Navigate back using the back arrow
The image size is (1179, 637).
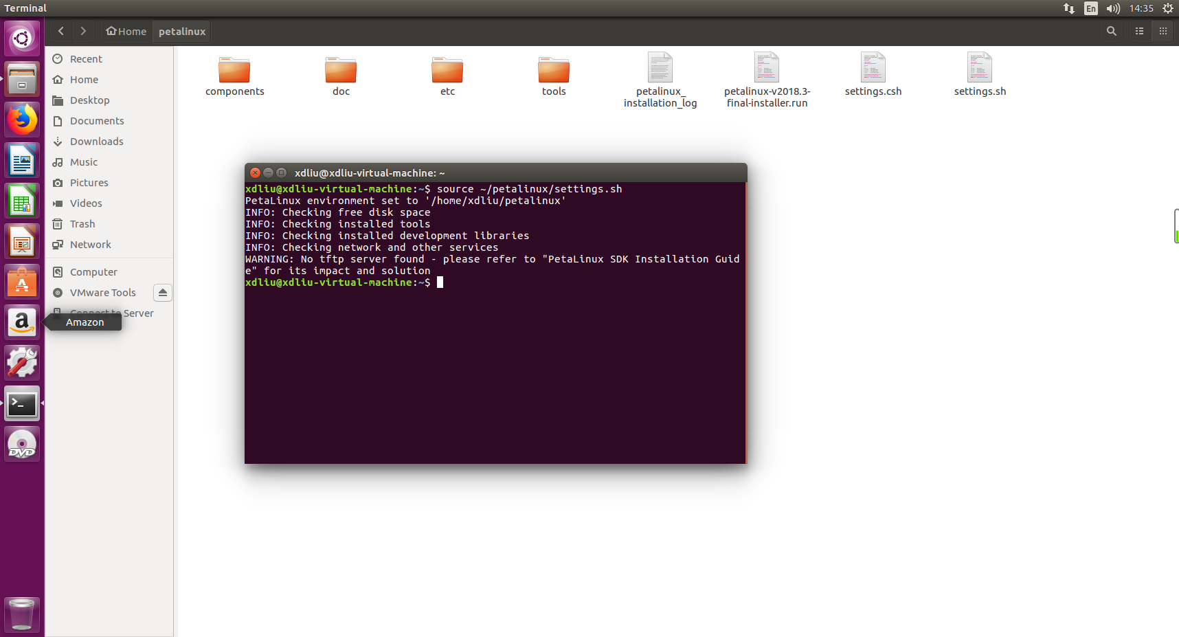[60, 31]
